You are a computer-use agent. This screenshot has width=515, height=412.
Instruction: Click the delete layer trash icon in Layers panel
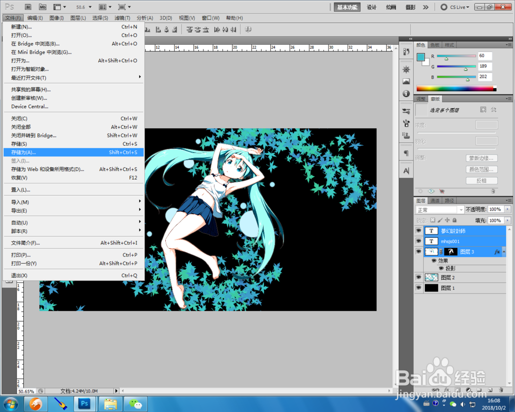tap(501, 390)
